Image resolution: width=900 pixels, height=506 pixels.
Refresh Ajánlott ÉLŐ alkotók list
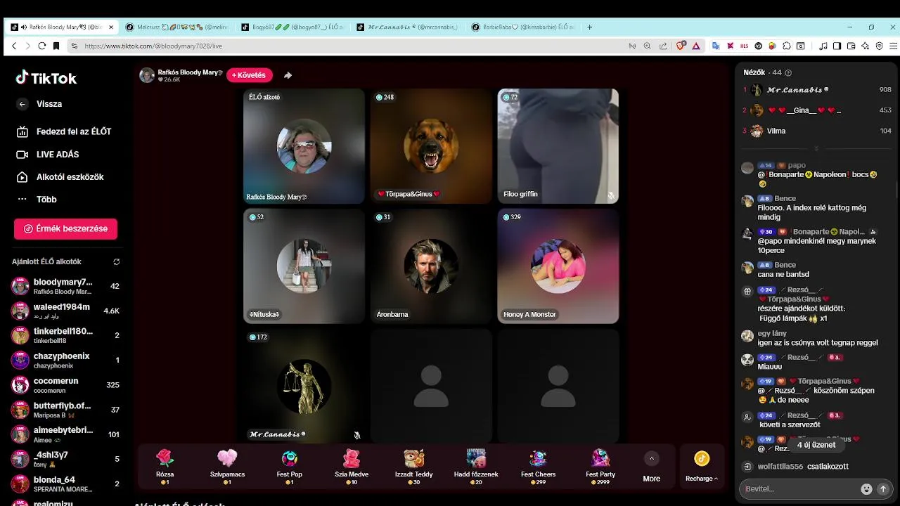point(116,261)
